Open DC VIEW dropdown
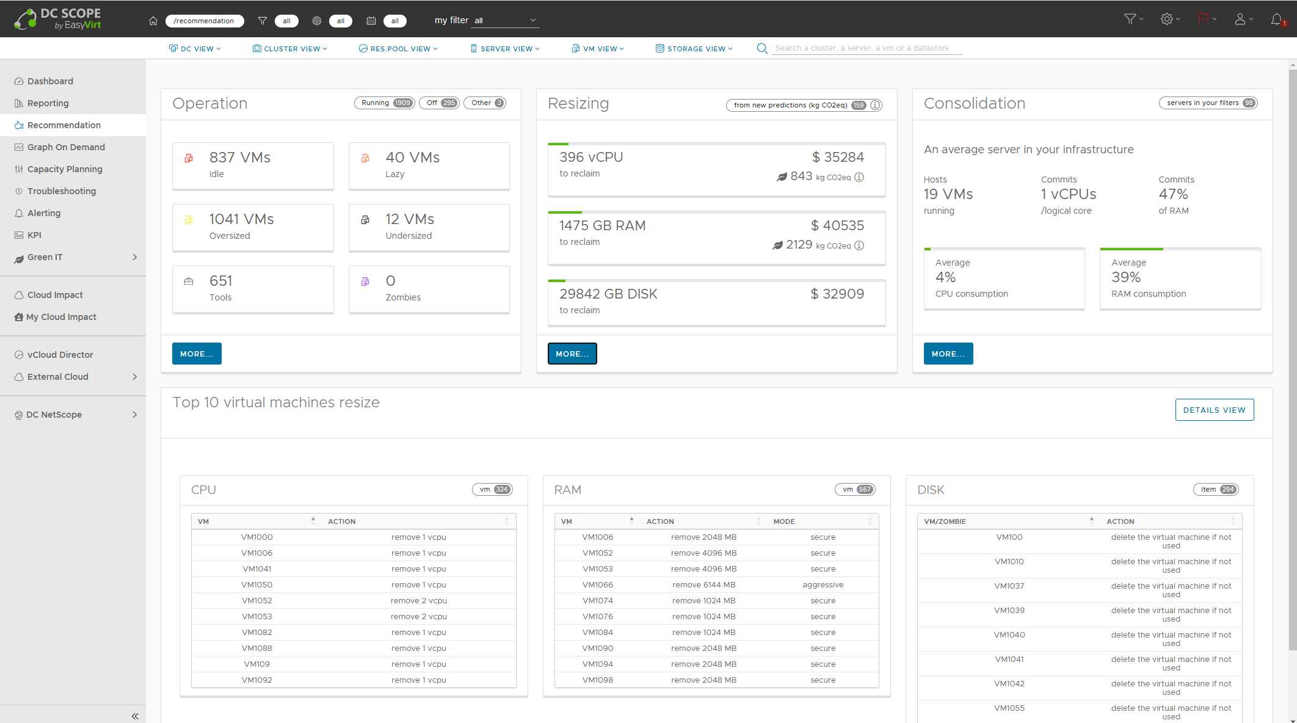The image size is (1297, 723). point(195,48)
